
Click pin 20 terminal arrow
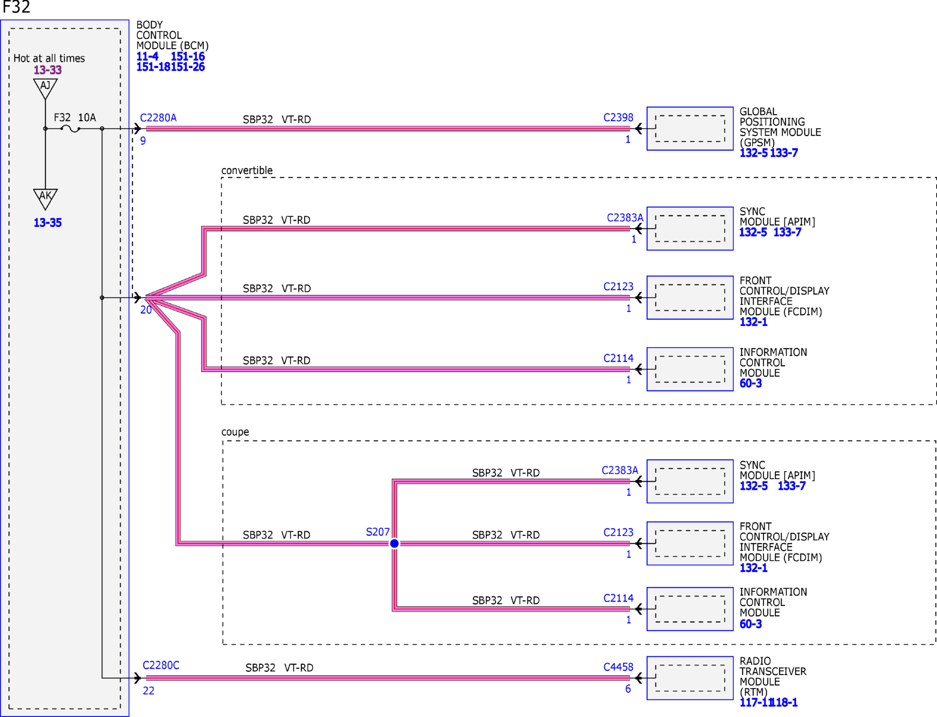point(137,298)
